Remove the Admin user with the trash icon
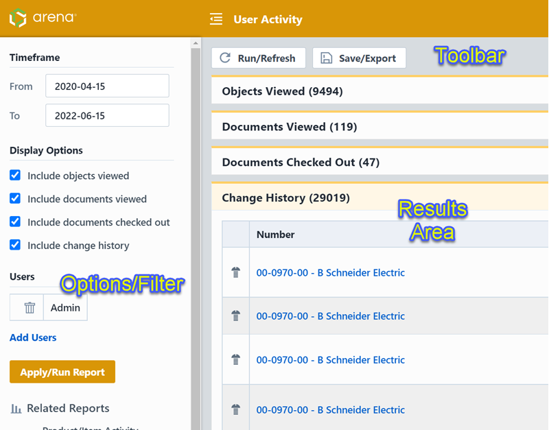 (30, 307)
